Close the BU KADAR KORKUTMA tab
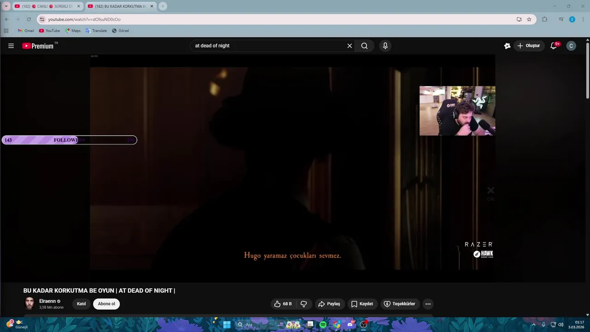Screen dimensions: 590x332 point(152,6)
